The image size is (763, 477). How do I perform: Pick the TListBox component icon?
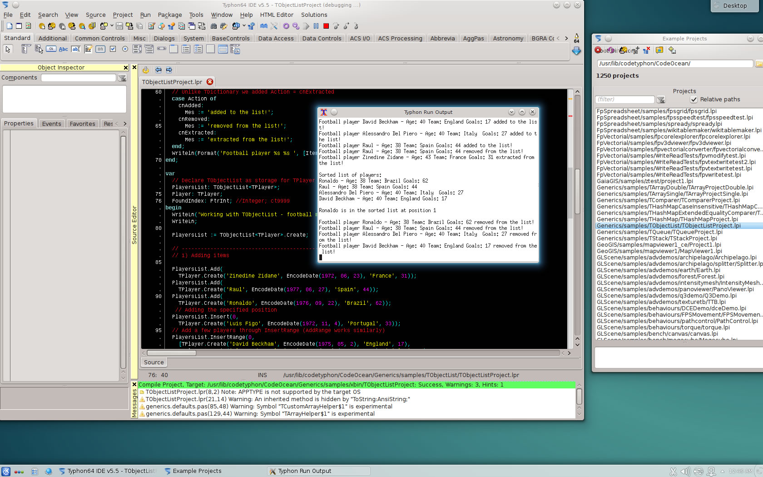coord(137,49)
